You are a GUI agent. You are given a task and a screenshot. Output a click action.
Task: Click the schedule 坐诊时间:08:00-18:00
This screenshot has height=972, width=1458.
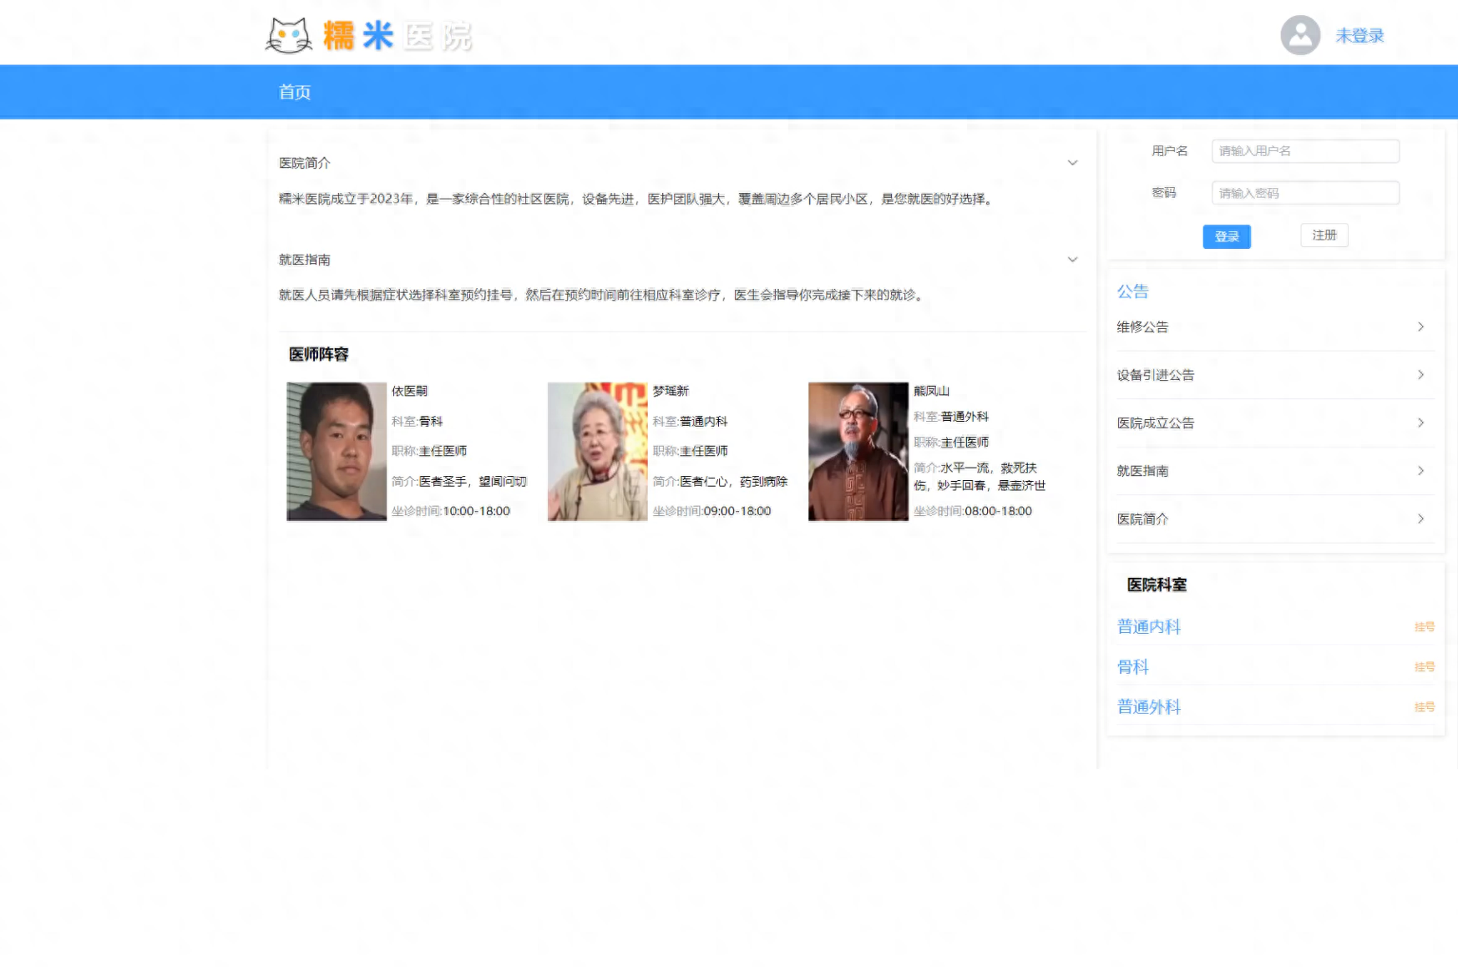point(973,511)
